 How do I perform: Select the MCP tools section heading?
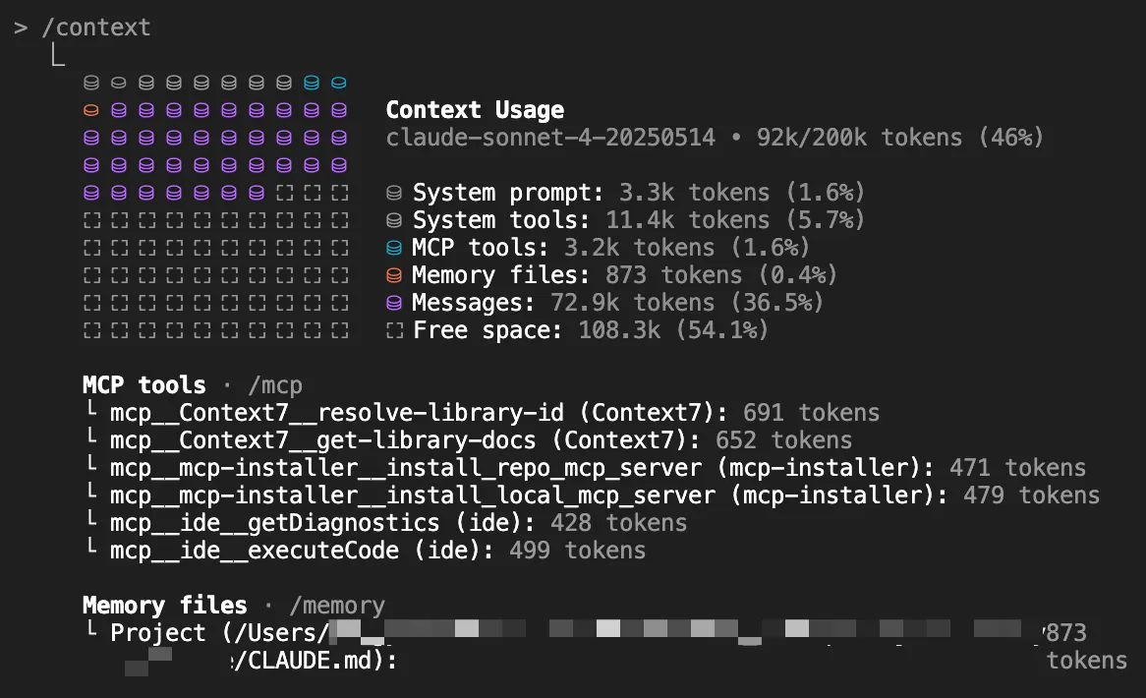click(144, 384)
